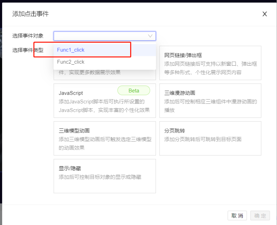
Task: Choose Func2_click in the dropdown list
Action: tap(105, 62)
